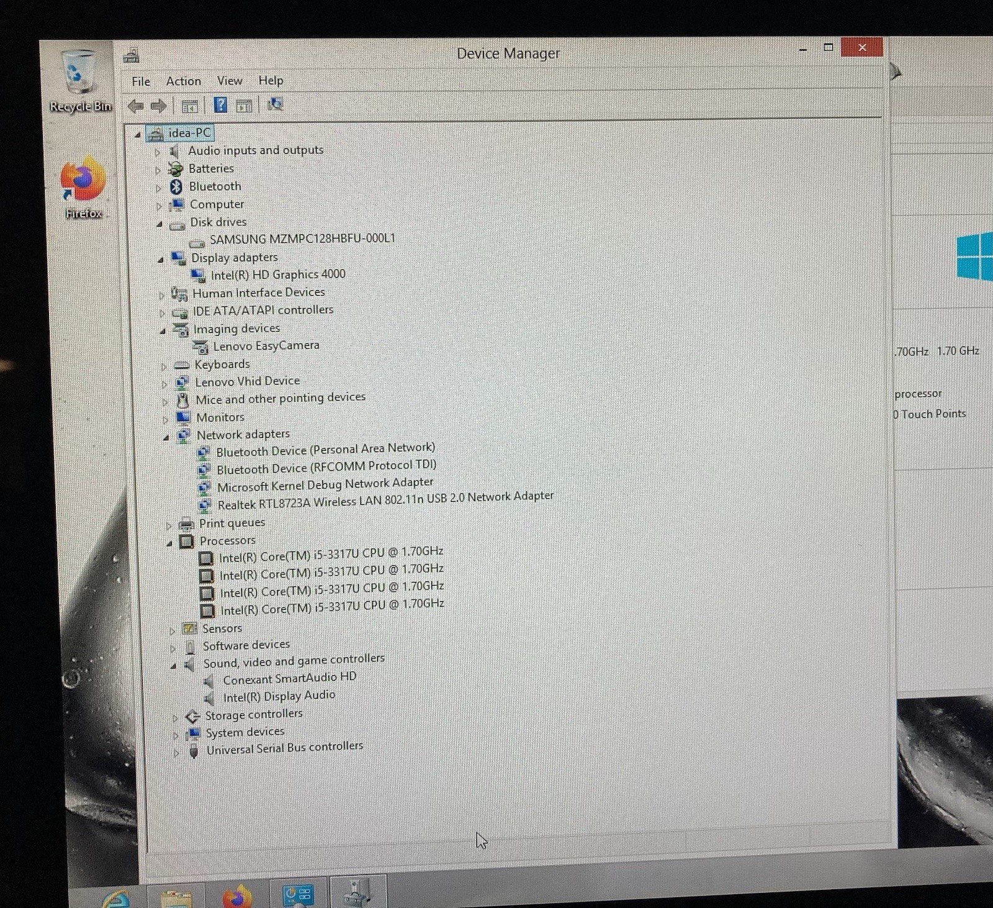Screen dimensions: 993x908
Task: Select the Universal Serial Bus controllers label
Action: click(285, 748)
